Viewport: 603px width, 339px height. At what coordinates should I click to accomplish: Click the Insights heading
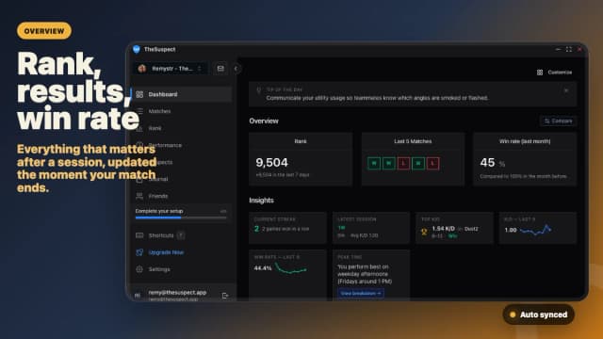coord(262,201)
